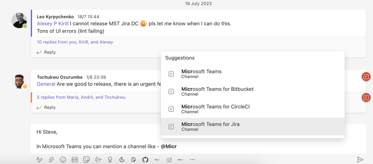Open the GIF picker
Image resolution: width=373 pixels, height=164 pixels.
pyautogui.click(x=75, y=160)
